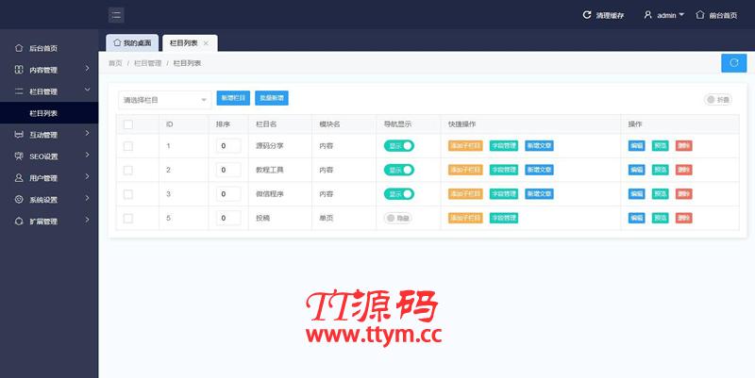Toggle 导航显示 switch for 微信程序
The width and height of the screenshot is (755, 378).
coord(398,194)
